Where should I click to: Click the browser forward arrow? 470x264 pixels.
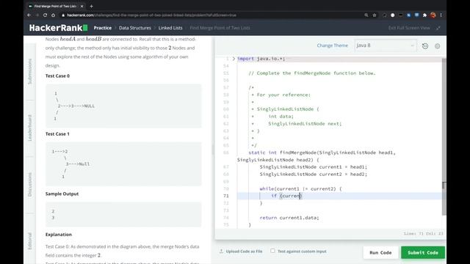[37, 15]
